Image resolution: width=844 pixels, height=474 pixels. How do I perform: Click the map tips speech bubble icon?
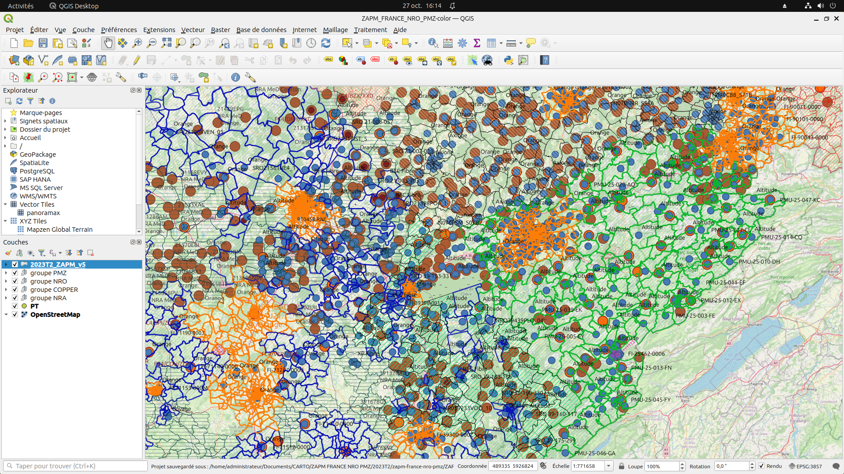tap(531, 43)
